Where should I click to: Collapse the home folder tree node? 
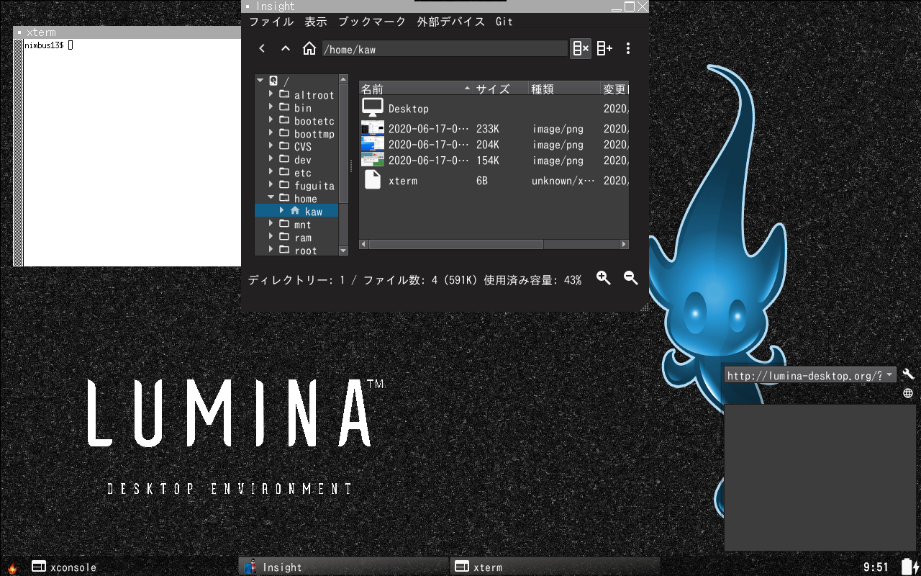click(x=271, y=198)
